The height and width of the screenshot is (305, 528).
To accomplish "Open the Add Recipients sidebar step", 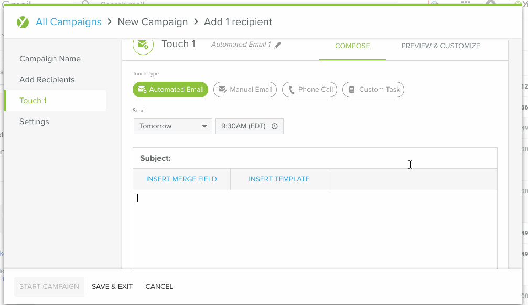I will click(47, 80).
